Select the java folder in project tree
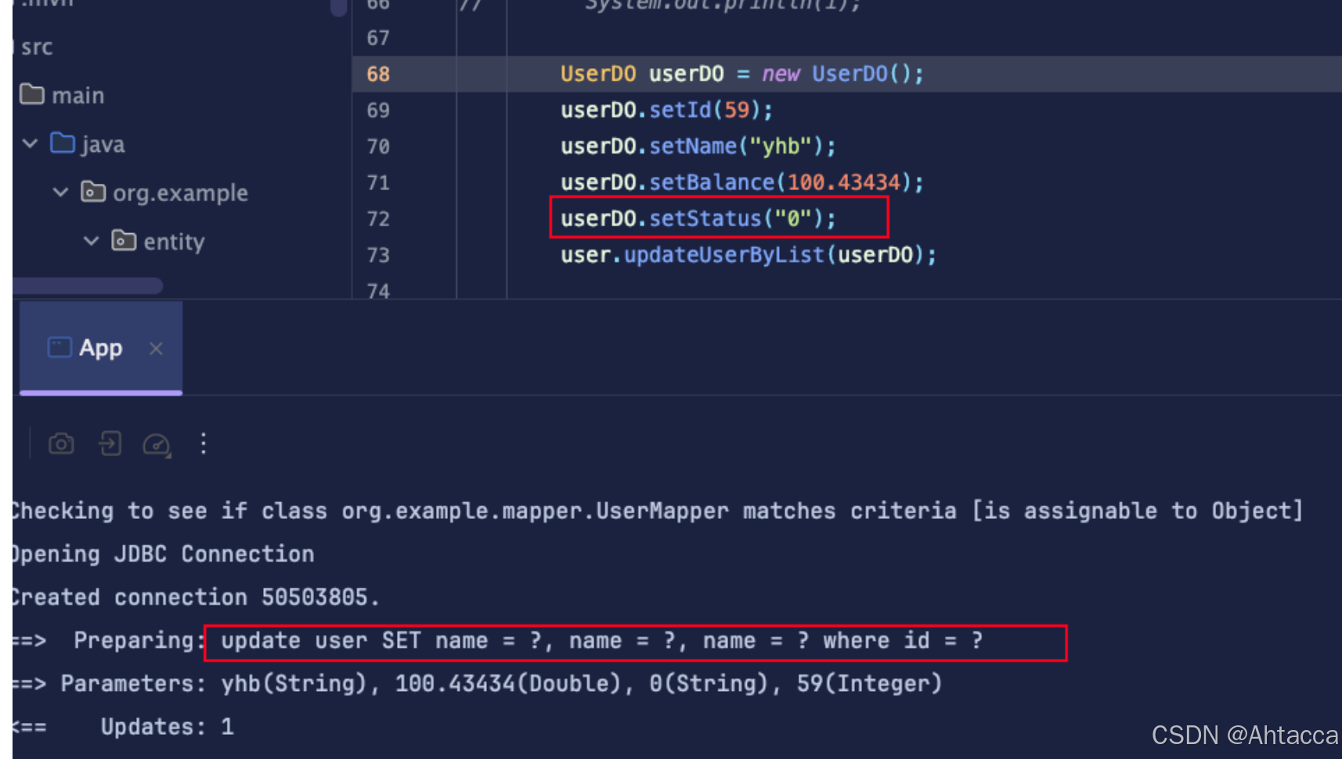This screenshot has height=759, width=1342. [x=103, y=144]
